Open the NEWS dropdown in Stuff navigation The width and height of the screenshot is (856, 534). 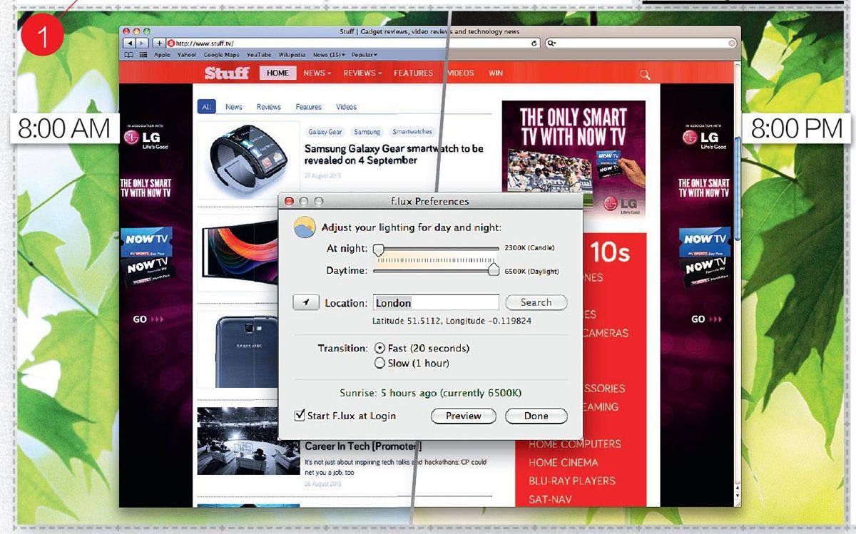317,73
